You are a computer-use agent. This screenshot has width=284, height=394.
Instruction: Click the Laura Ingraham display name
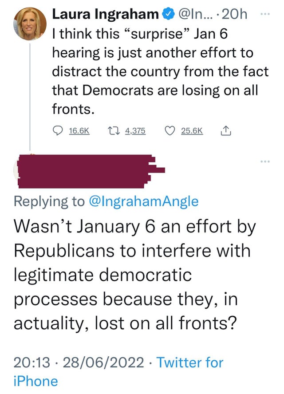tap(105, 14)
